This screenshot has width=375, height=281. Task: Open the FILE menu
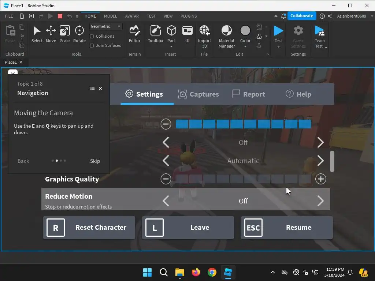tap(9, 16)
